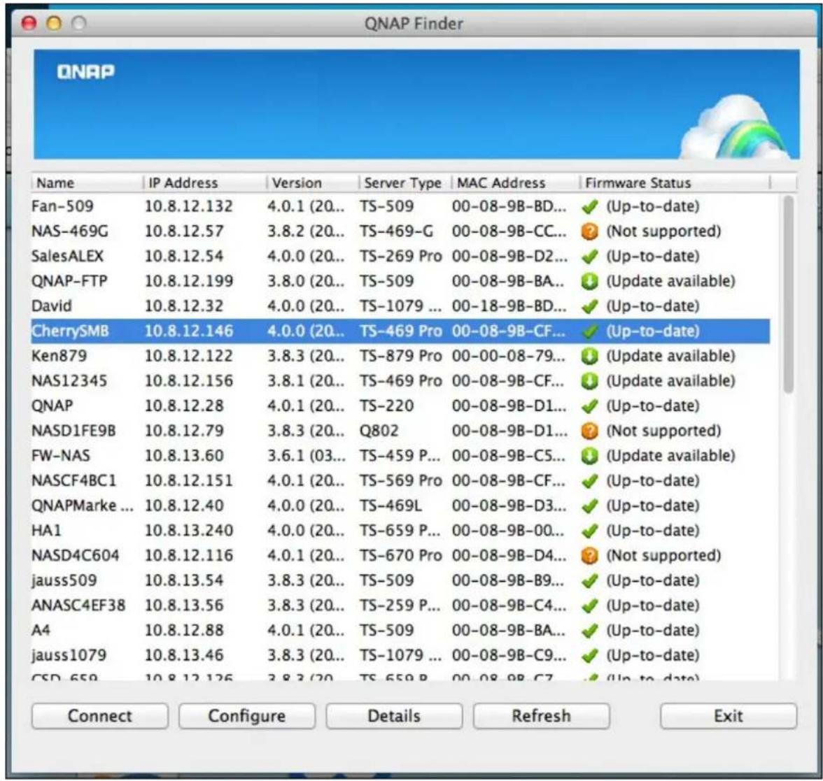This screenshot has width=823, height=781.
Task: Click the green checkmark icon for Fan-509
Action: 589,207
